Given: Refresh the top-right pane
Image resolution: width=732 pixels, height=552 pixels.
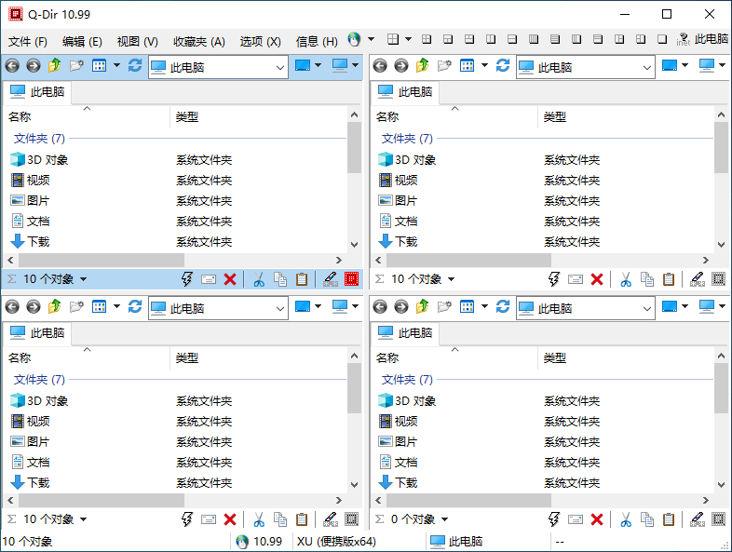Looking at the screenshot, I should click(x=503, y=66).
